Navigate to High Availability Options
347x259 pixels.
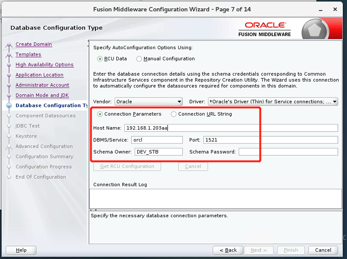click(45, 65)
